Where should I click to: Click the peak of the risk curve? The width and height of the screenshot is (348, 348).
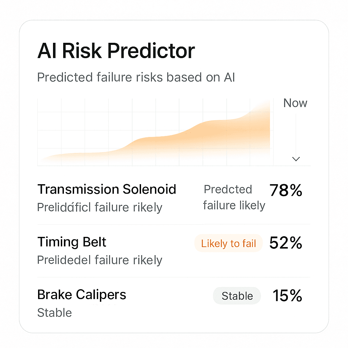click(267, 103)
